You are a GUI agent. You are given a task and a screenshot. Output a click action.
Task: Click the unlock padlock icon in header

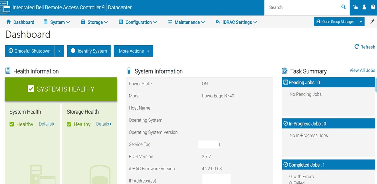[x=355, y=7]
